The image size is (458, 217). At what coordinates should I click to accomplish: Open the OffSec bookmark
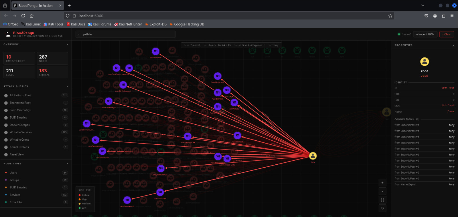pyautogui.click(x=11, y=24)
